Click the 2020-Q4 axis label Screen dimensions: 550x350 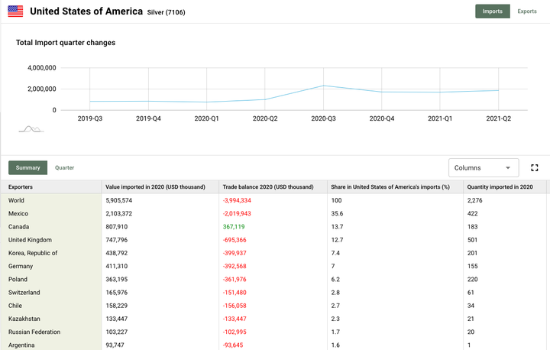click(382, 118)
